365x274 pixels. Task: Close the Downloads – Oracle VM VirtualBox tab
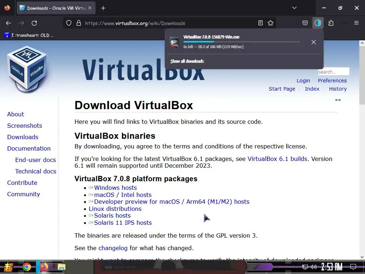[90, 8]
